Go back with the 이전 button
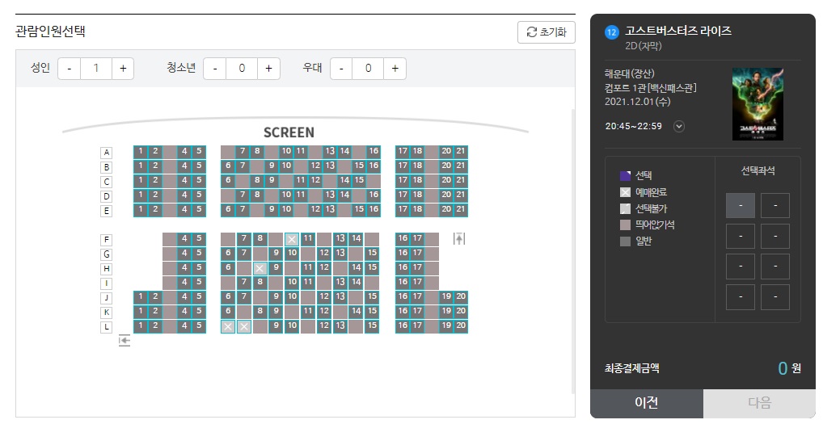The width and height of the screenshot is (823, 424). pyautogui.click(x=647, y=402)
